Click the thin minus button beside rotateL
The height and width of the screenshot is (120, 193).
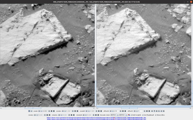point(61,115)
